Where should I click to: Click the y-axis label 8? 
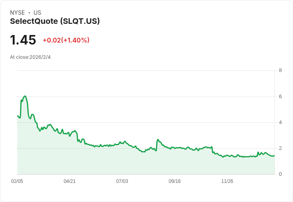[281, 71]
